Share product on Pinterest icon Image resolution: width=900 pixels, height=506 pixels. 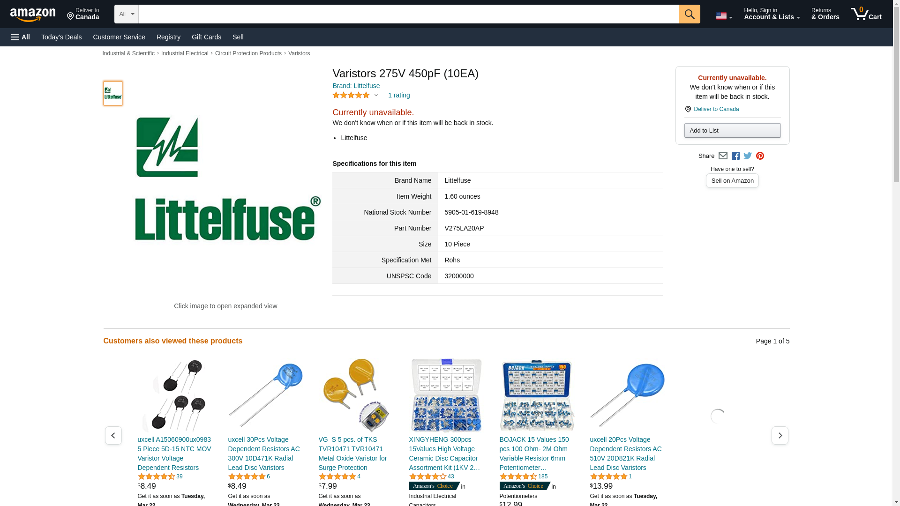(760, 156)
